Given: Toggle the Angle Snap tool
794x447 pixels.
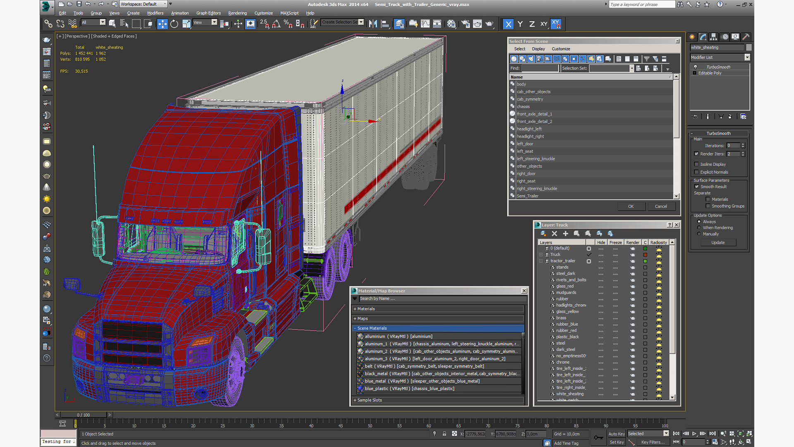Looking at the screenshot, I should click(x=276, y=24).
